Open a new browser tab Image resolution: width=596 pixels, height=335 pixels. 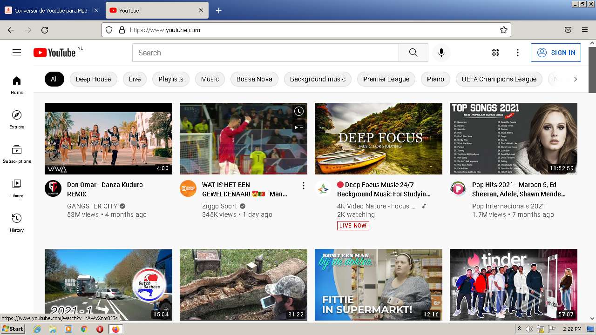point(218,11)
